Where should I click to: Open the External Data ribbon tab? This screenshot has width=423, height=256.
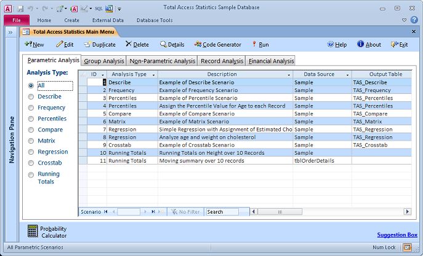point(108,20)
